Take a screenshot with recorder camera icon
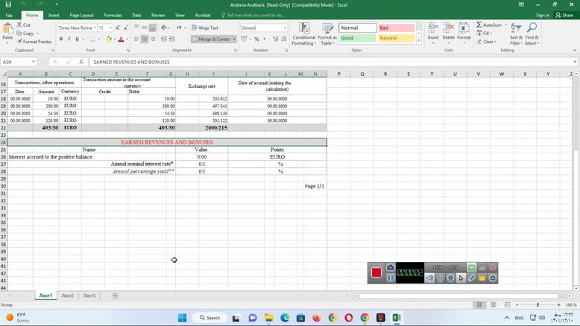 (390, 268)
